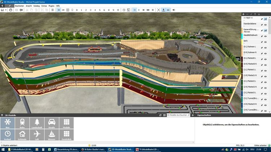271x152 pixels.
Task: Move the layer up with the arrow
Action: click(x=255, y=14)
